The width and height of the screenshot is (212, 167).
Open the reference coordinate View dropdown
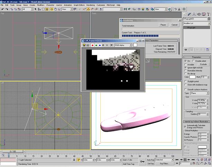[67, 9]
